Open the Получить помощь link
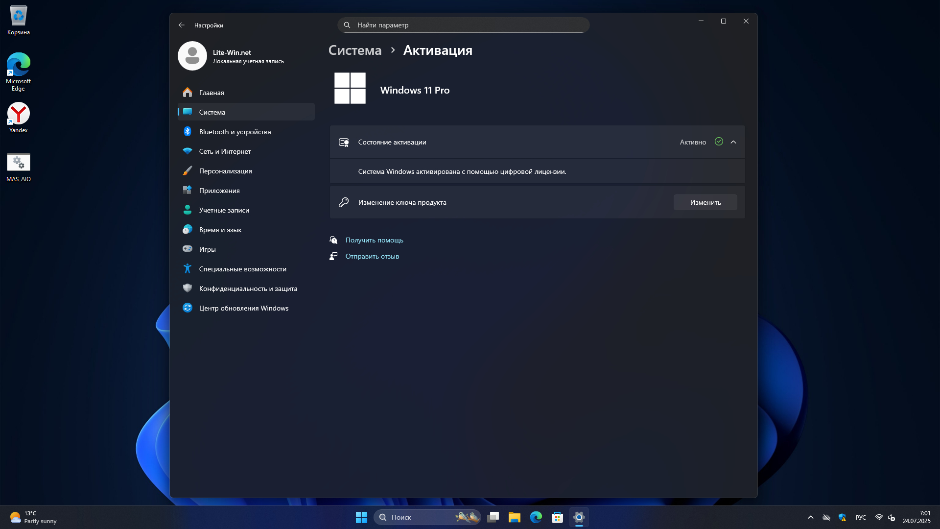The image size is (940, 529). (x=374, y=240)
